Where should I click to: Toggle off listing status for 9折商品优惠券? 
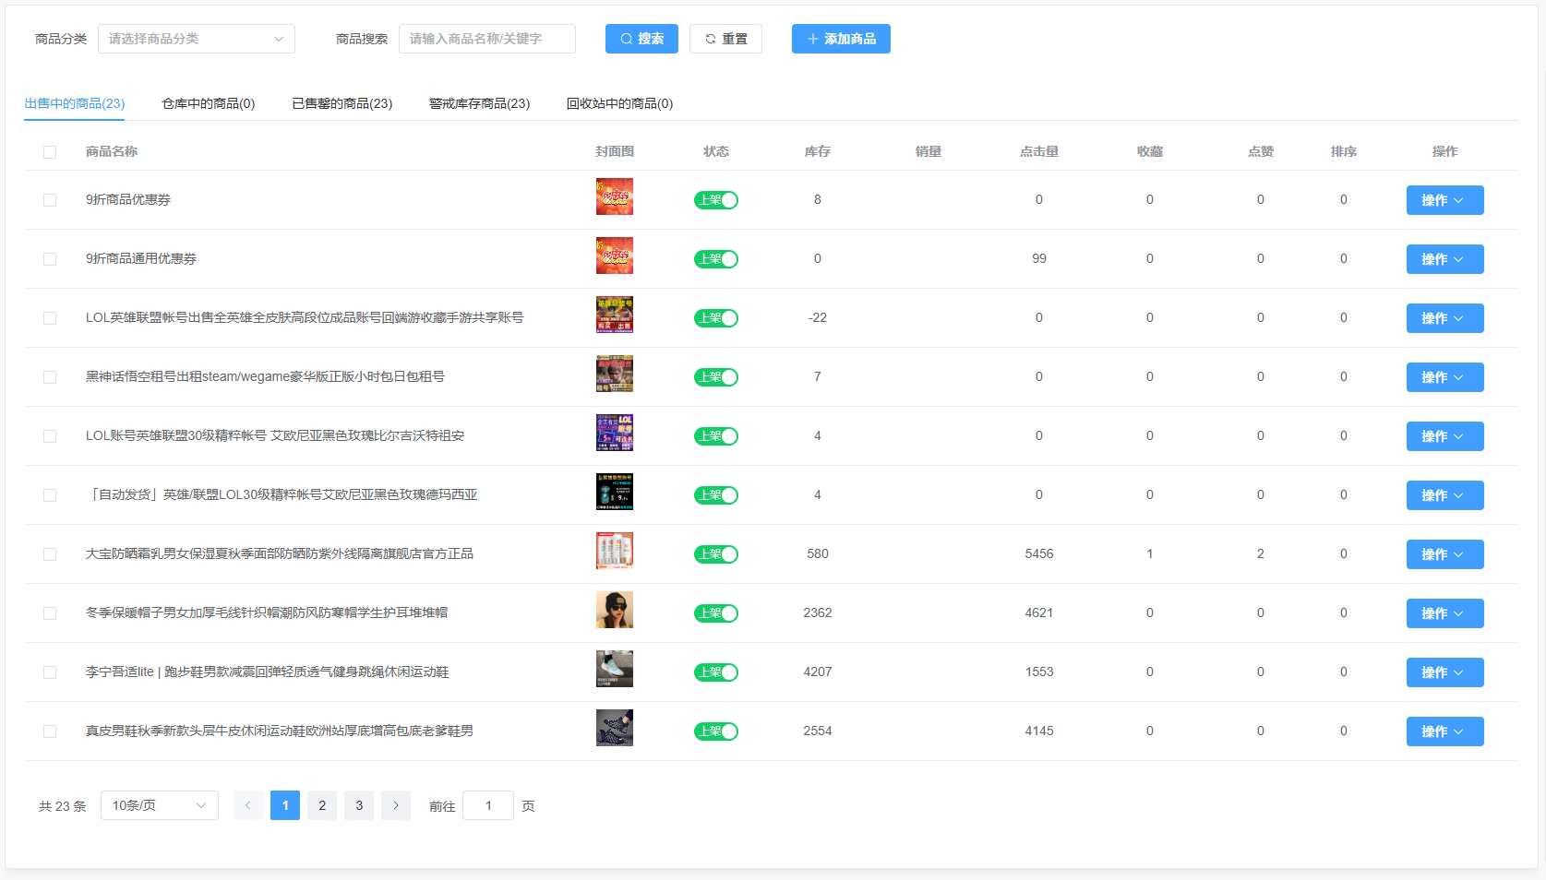coord(715,200)
